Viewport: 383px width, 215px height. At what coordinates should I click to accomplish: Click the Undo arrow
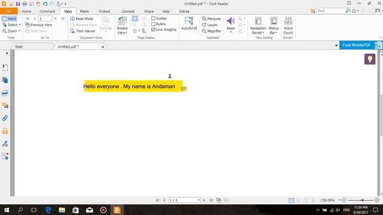pos(45,4)
